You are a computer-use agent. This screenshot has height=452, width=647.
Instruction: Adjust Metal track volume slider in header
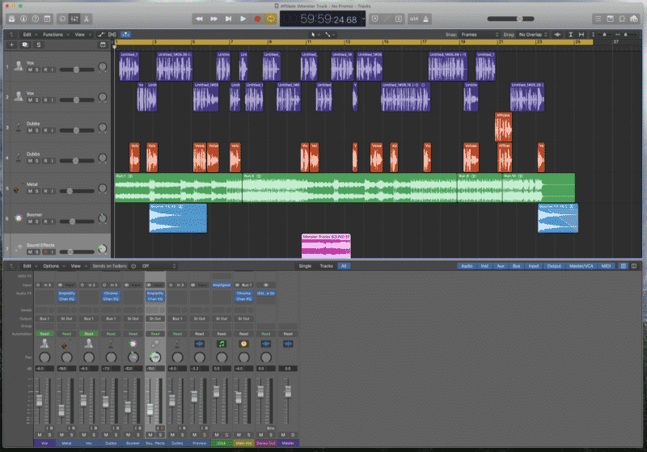pyautogui.click(x=77, y=191)
